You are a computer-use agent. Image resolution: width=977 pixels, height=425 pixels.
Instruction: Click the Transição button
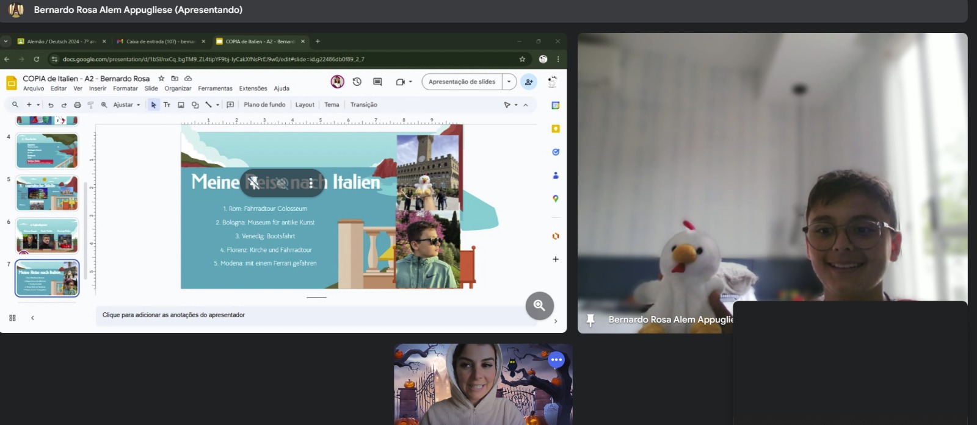[364, 105]
